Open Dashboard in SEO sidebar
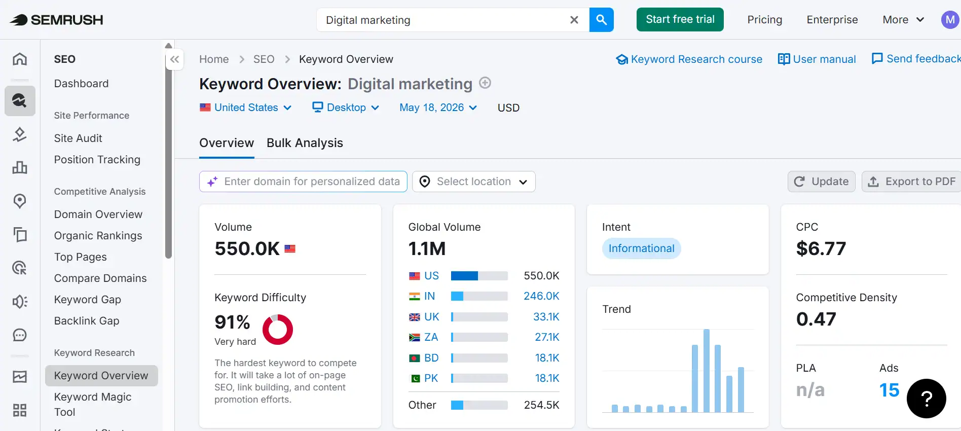The image size is (961, 431). (x=81, y=84)
